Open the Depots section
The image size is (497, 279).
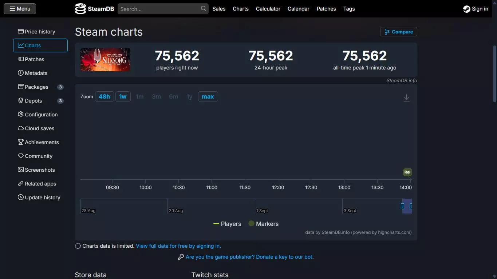(40, 101)
